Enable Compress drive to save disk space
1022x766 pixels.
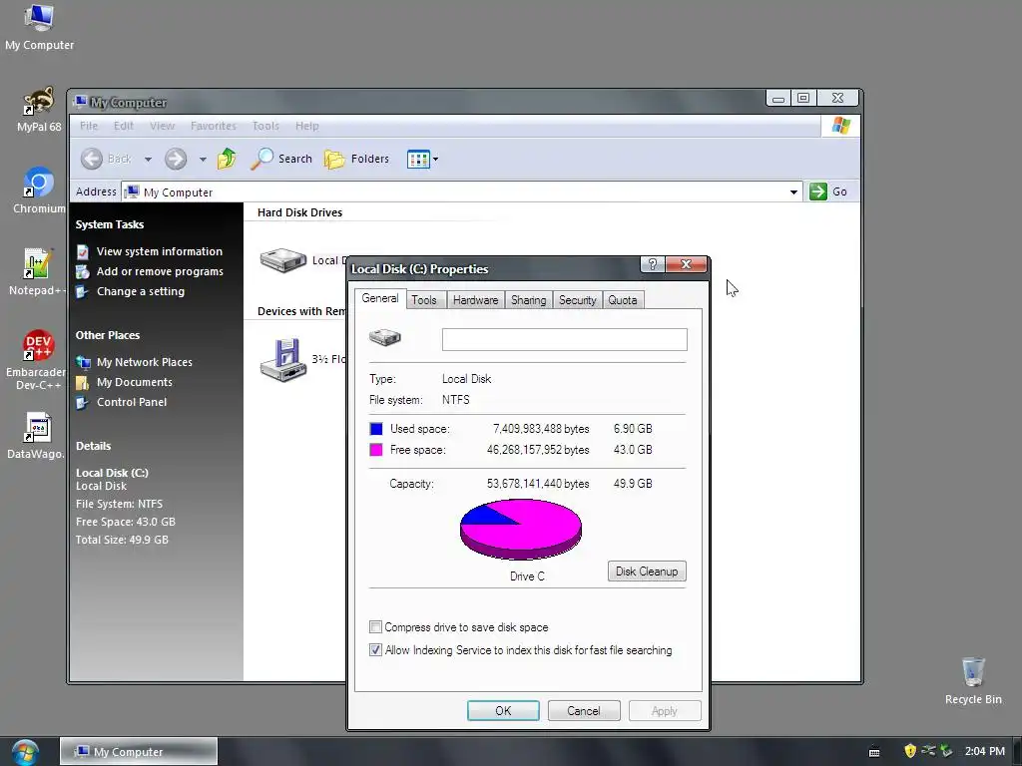375,627
